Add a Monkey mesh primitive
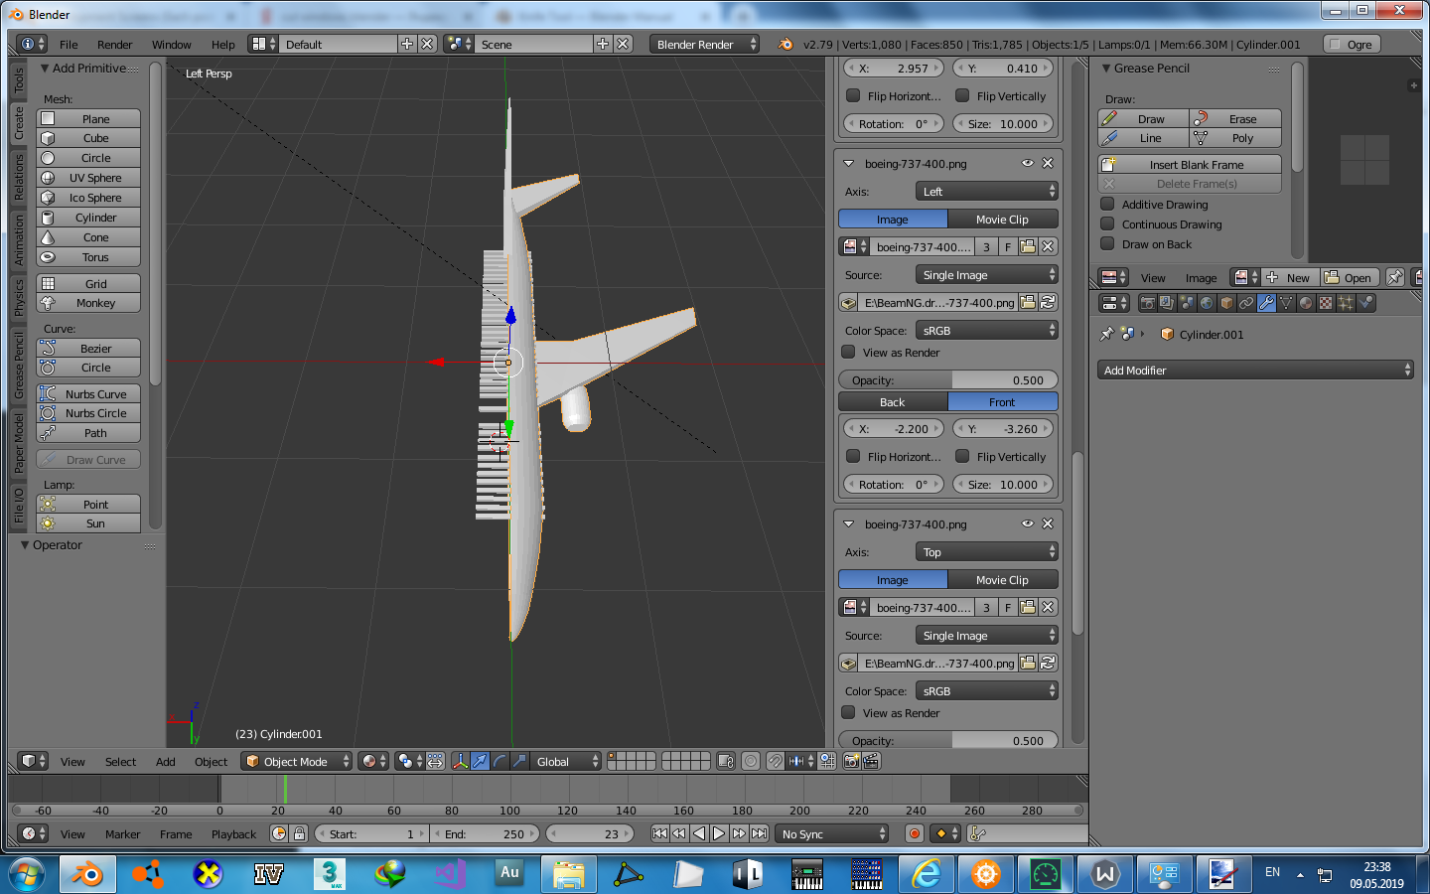1430x894 pixels. [89, 303]
